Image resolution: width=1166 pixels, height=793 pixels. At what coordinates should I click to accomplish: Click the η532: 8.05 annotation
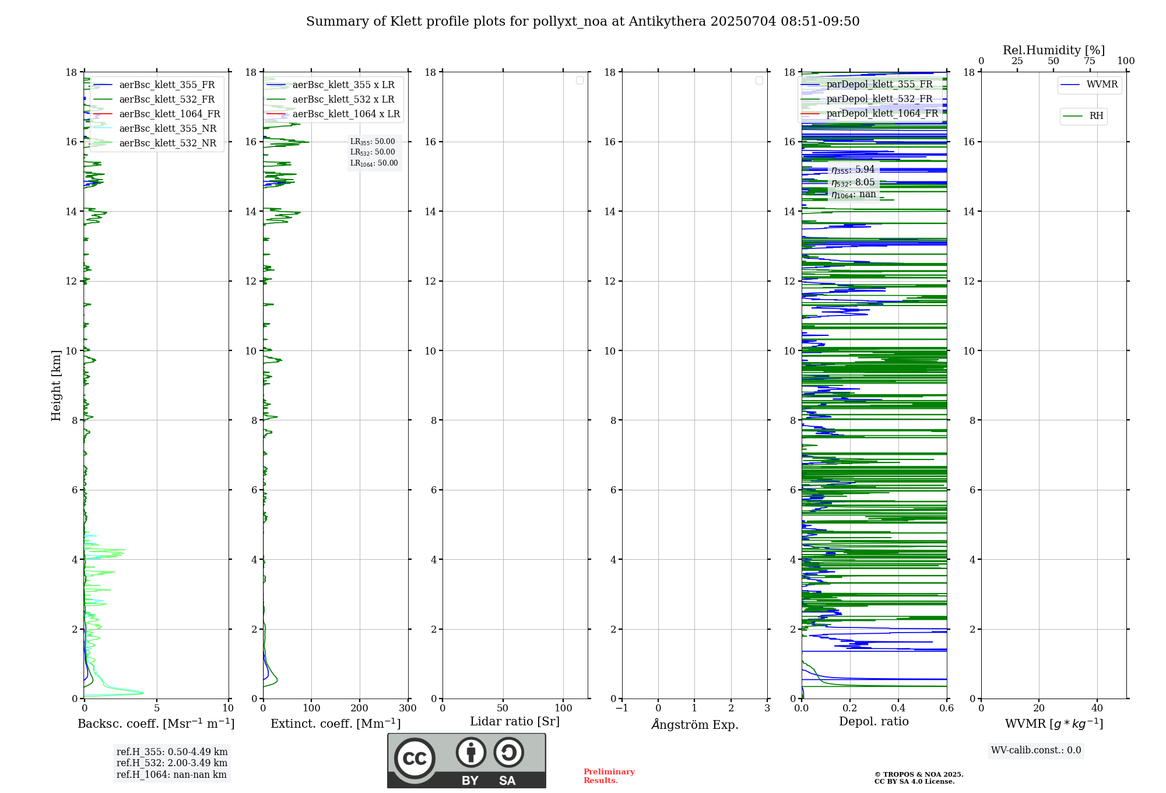(x=853, y=183)
